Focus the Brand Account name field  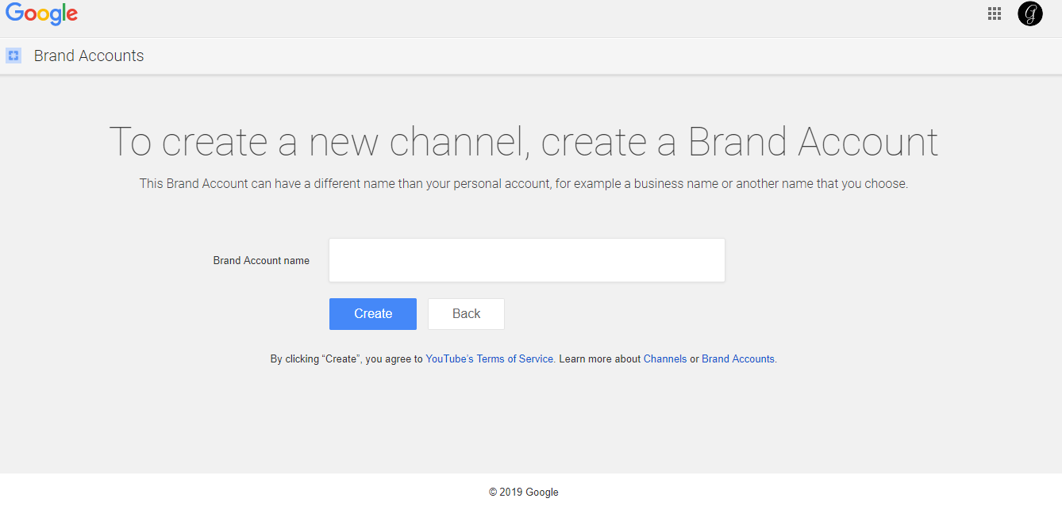pos(527,260)
